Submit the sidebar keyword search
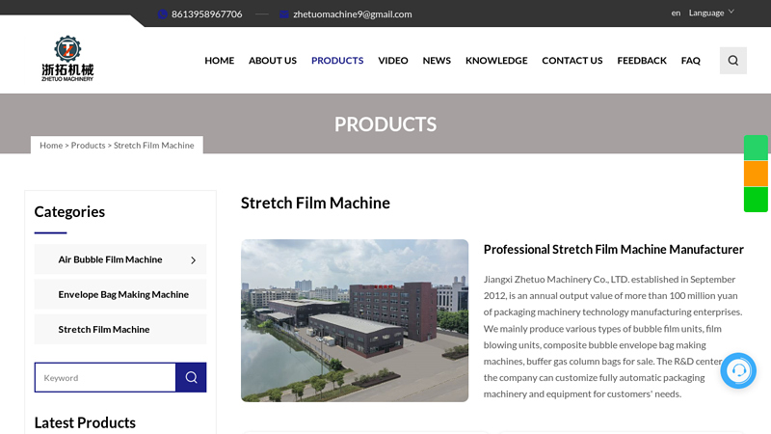771x434 pixels. coord(191,377)
